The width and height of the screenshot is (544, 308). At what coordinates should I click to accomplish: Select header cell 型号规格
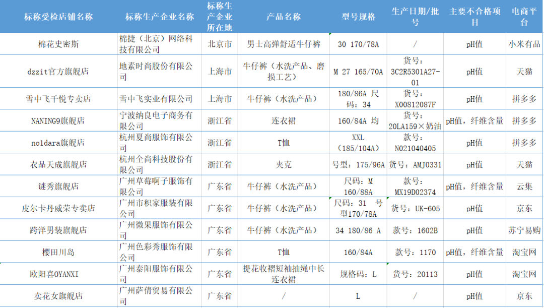359,17
